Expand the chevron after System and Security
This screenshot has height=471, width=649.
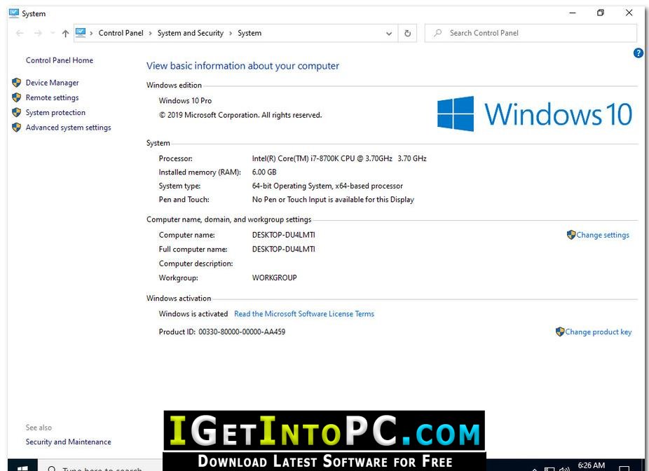click(x=231, y=33)
